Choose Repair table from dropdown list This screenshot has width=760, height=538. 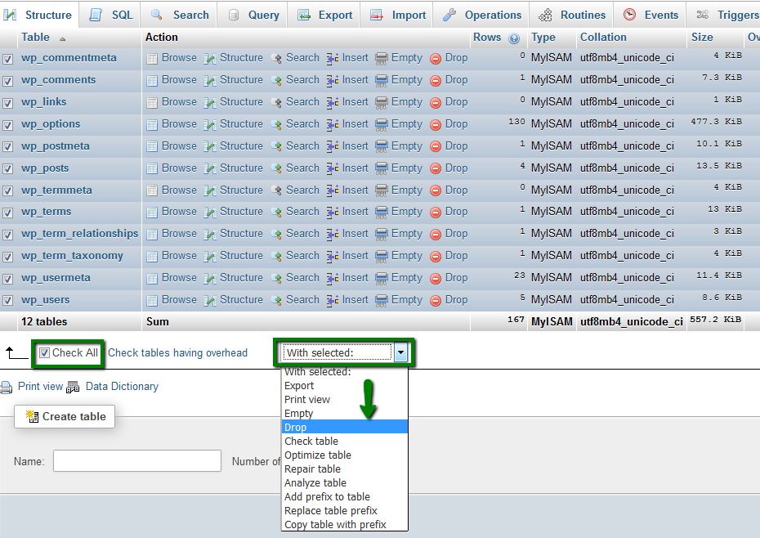345,469
